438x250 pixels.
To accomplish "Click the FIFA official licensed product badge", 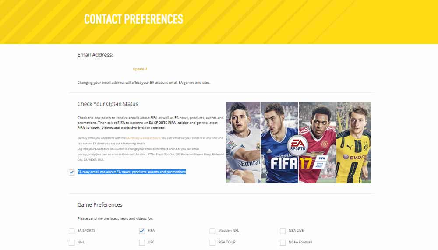I will (320, 163).
